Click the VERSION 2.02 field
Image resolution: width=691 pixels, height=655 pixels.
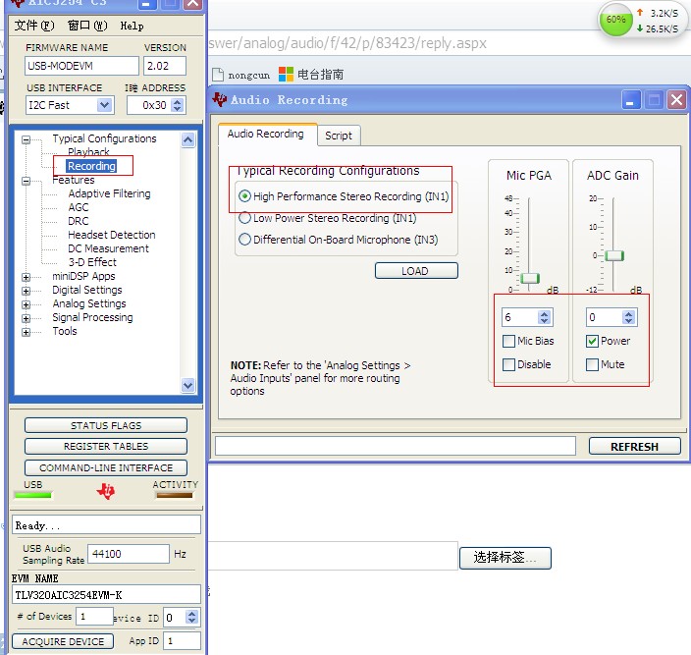165,66
